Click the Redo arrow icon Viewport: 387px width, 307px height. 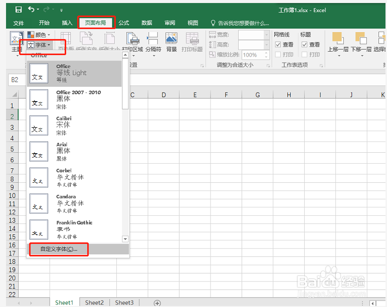point(46,10)
